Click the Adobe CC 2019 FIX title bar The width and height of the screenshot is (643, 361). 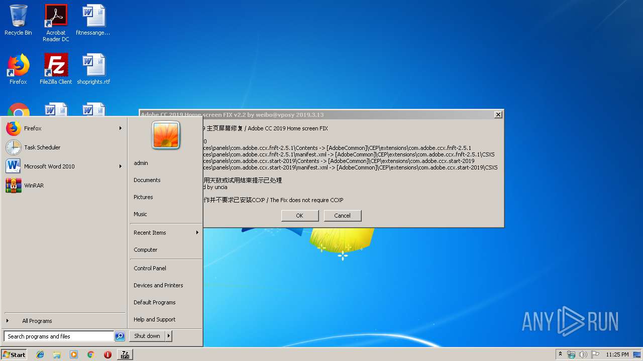click(321, 114)
